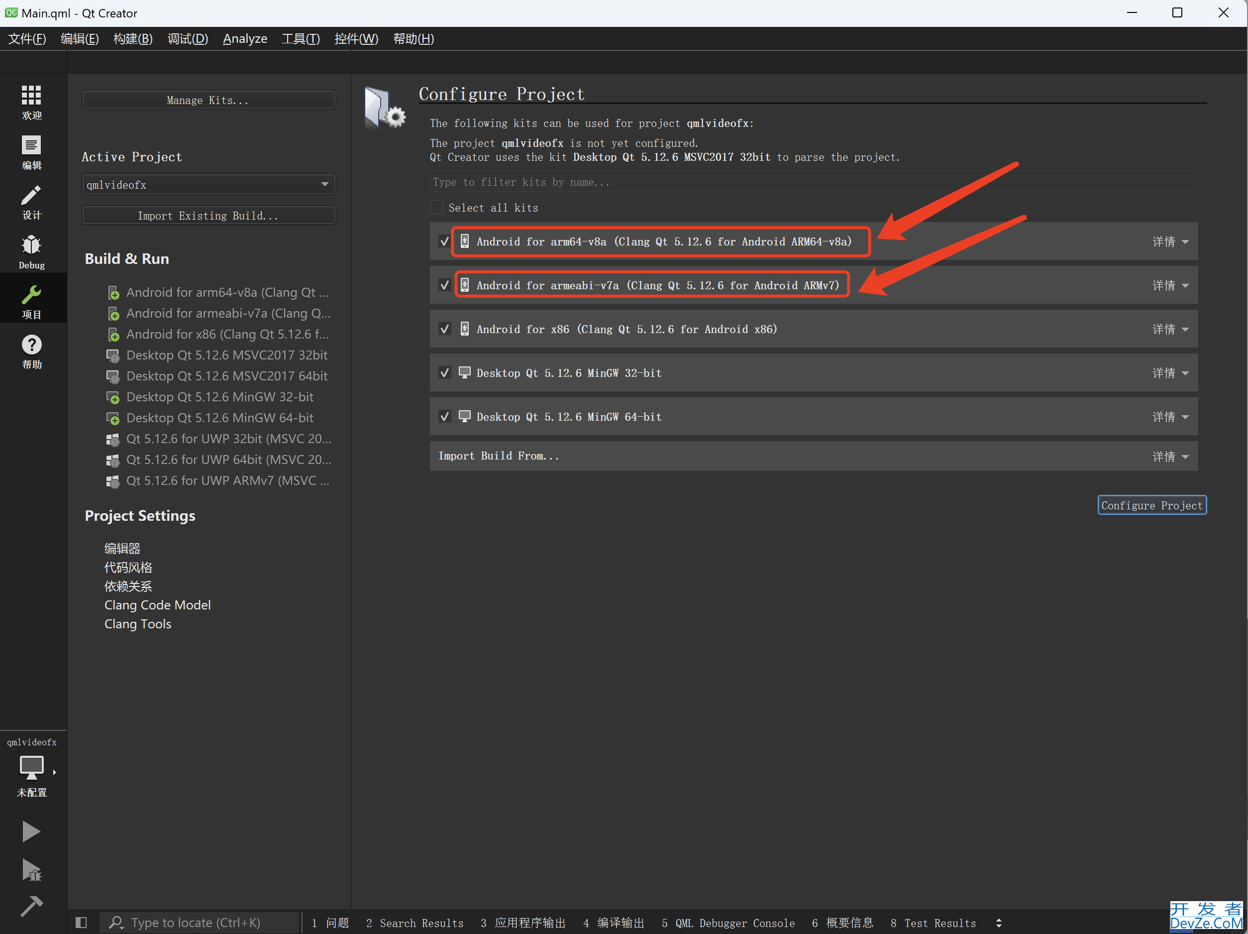Viewport: 1248px width, 934px height.
Task: Open the 调试(D) menu
Action: (188, 38)
